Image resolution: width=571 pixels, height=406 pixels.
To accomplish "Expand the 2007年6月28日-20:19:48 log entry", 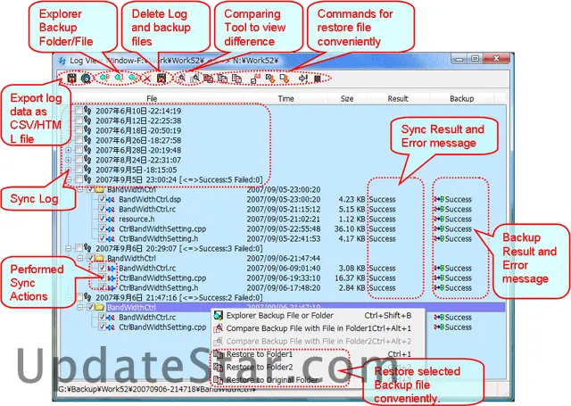I will tap(69, 150).
